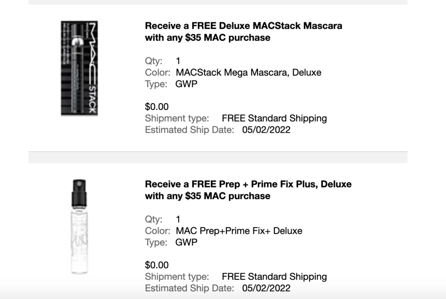
Task: Click the Color label of the mascara item
Action: tap(158, 72)
